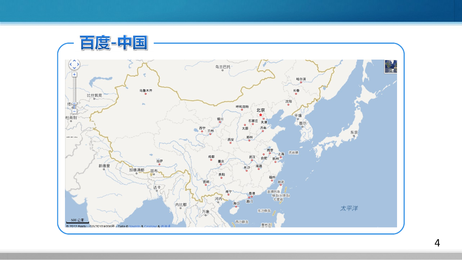Click the 成都 city label

pos(211,157)
